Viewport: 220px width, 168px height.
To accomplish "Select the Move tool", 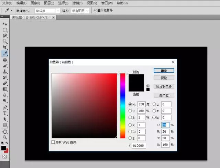I will coord(5,24).
